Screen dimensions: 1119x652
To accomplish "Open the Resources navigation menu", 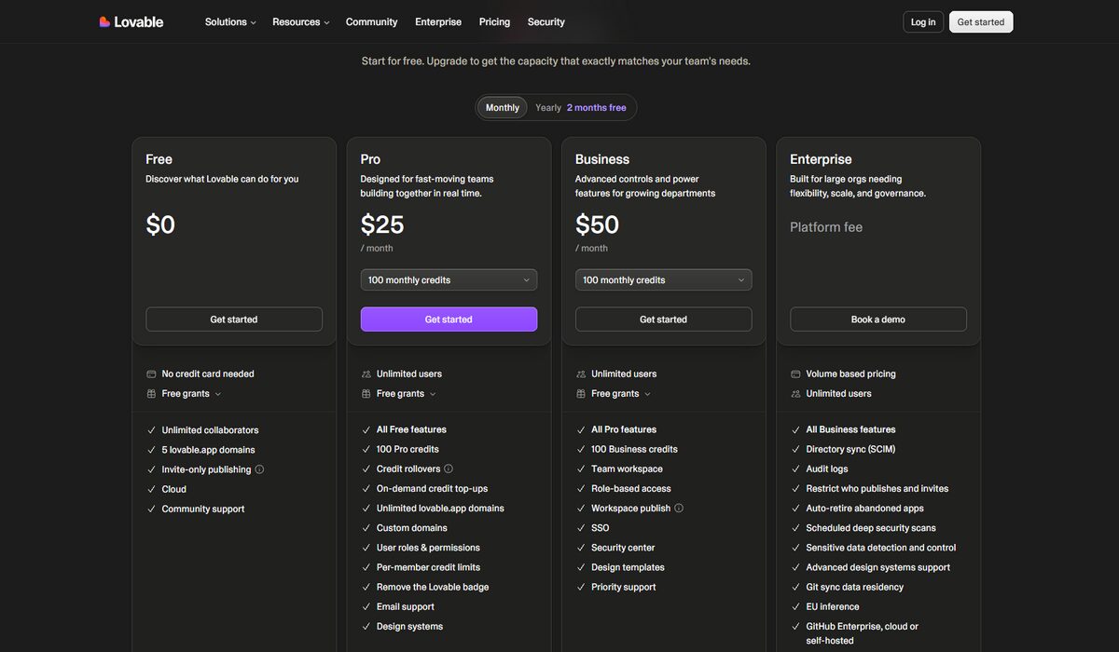I will point(300,21).
